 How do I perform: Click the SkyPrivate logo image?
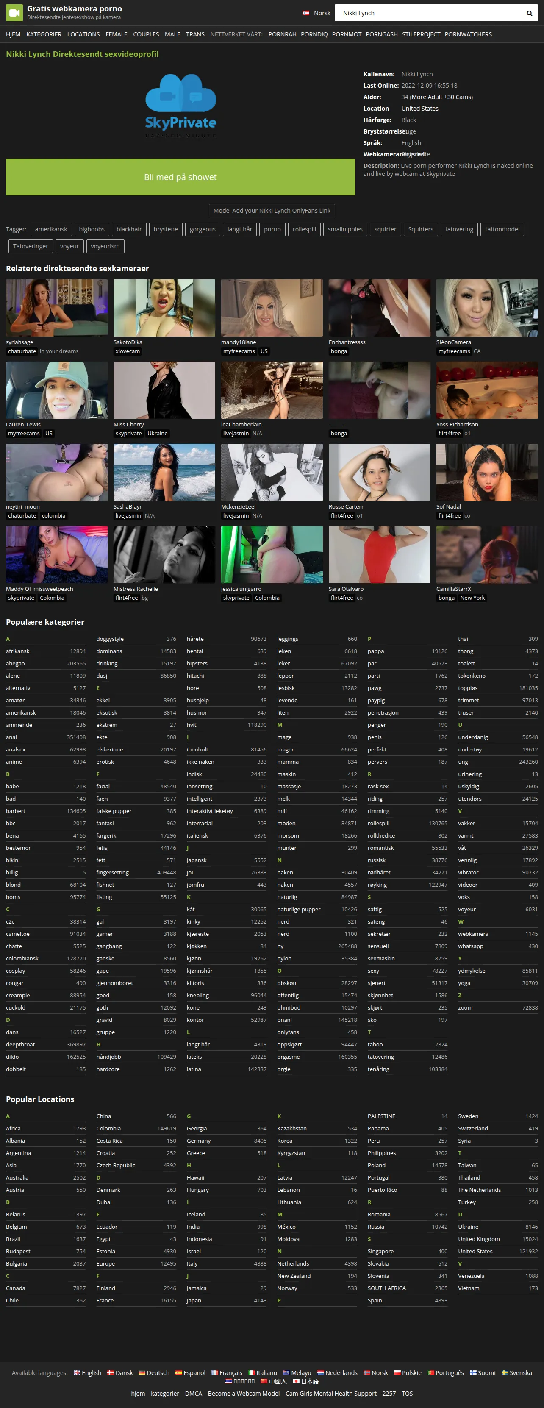click(x=181, y=106)
